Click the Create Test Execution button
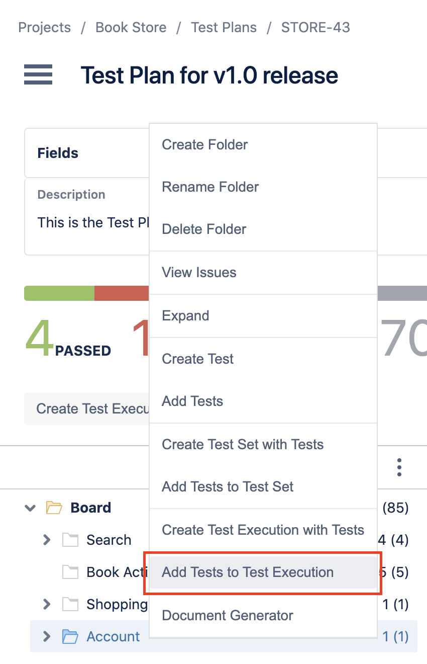Viewport: 427px width, 664px height. (87, 409)
